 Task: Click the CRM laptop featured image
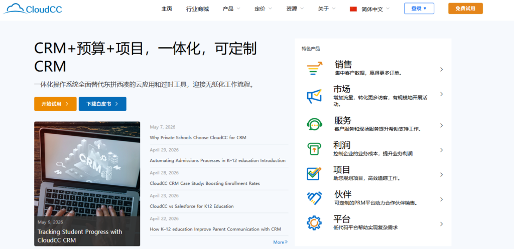[x=87, y=168]
